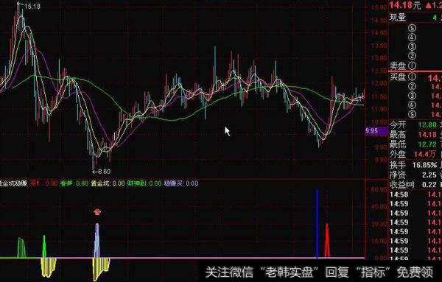This screenshot has width=442, height=282.
Task: Click the 稳赚买 indicator value label
Action: coord(181,183)
